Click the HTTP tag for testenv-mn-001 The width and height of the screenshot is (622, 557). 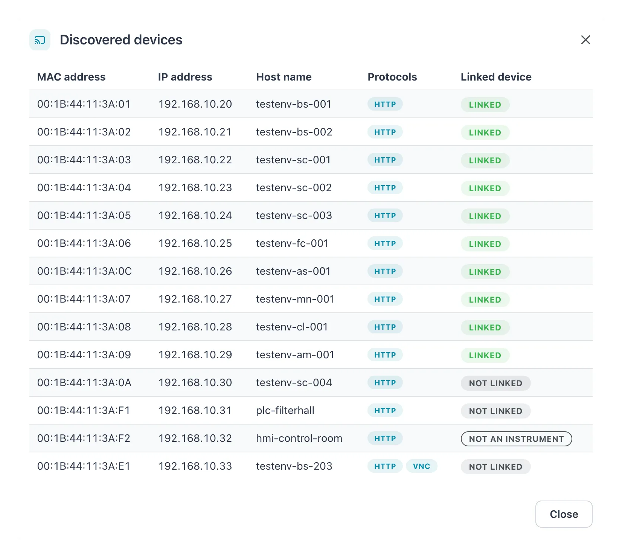385,299
